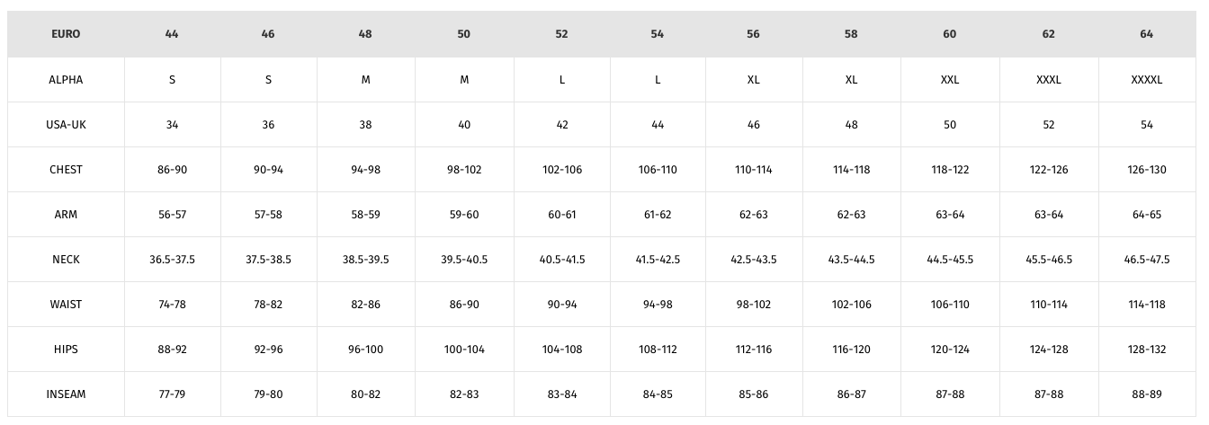Select the XXXXL alpha size cell
The image size is (1209, 425).
[1146, 80]
